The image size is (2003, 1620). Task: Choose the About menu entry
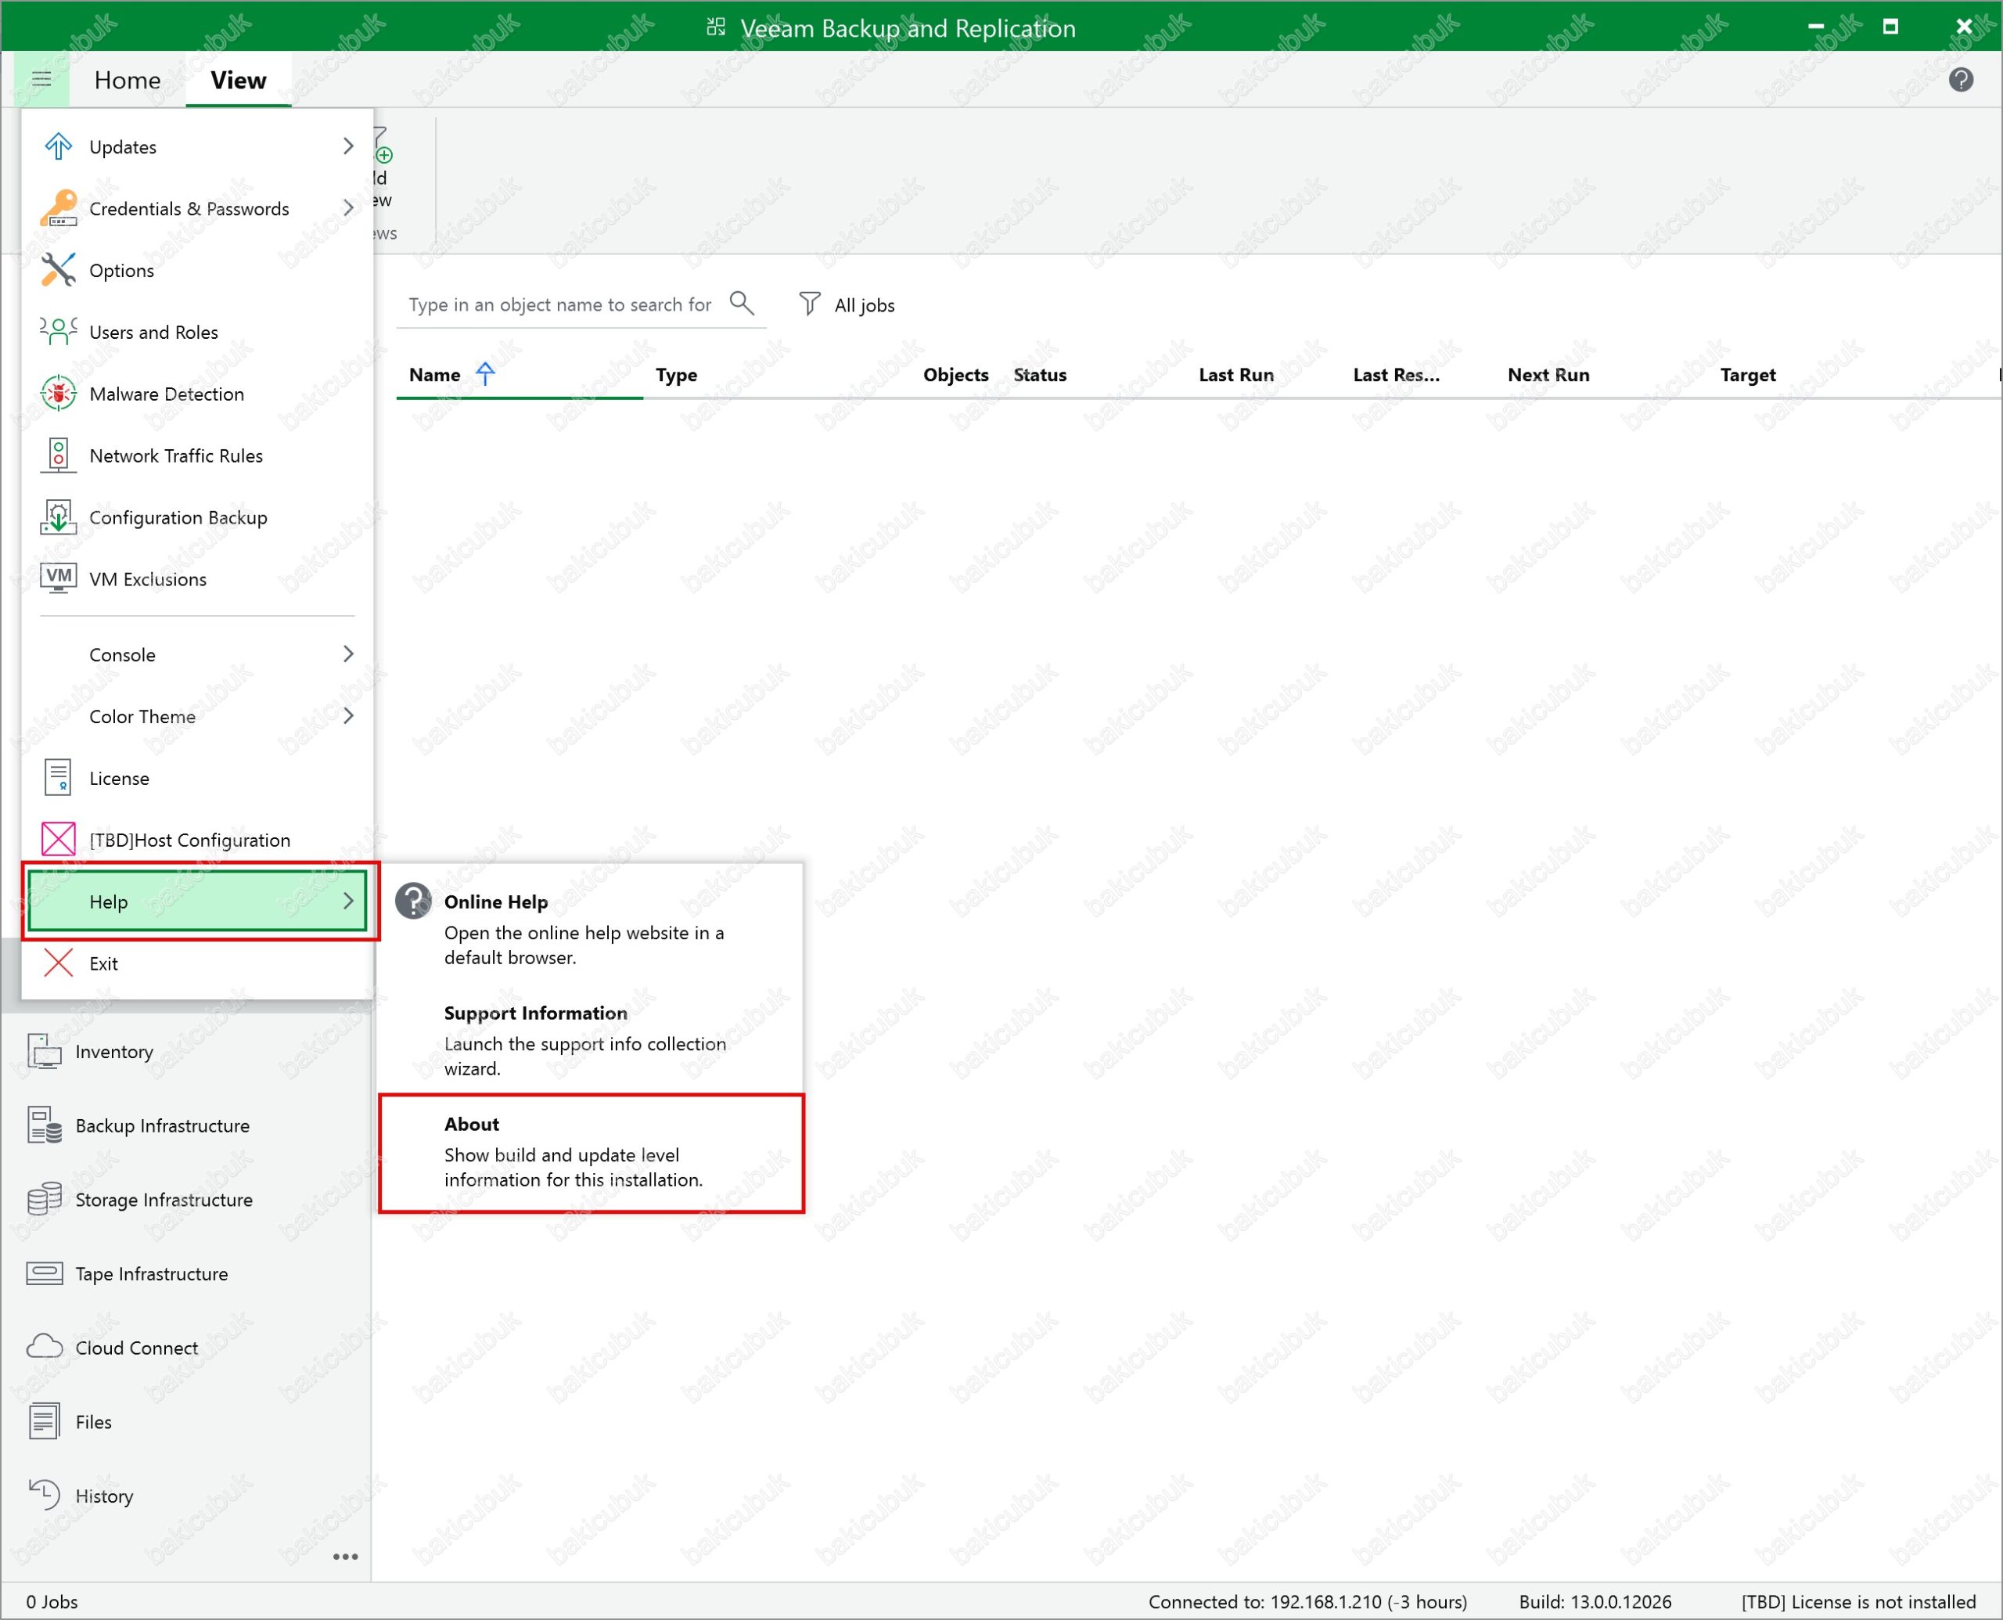click(x=592, y=1154)
